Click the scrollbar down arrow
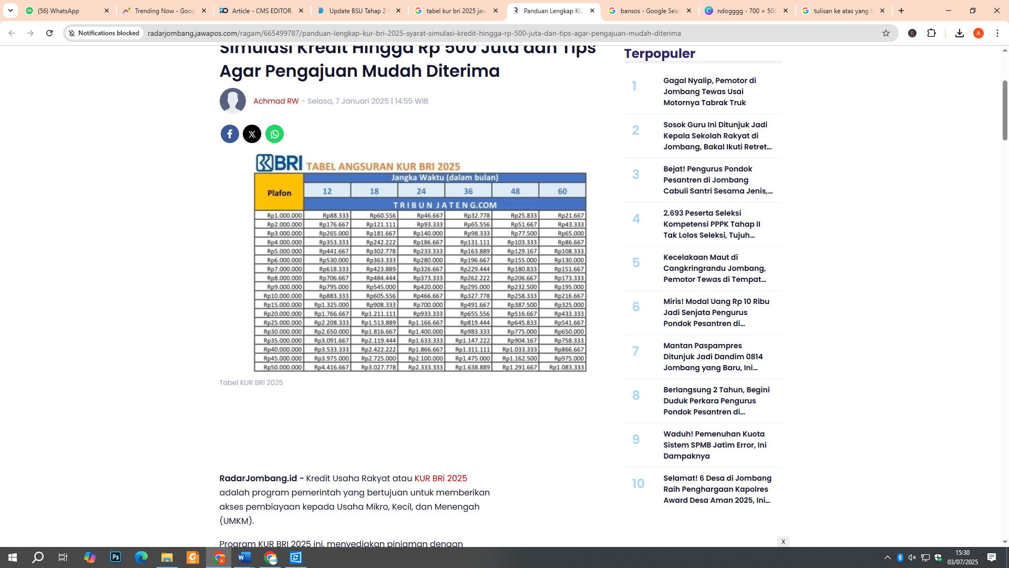 (1005, 542)
